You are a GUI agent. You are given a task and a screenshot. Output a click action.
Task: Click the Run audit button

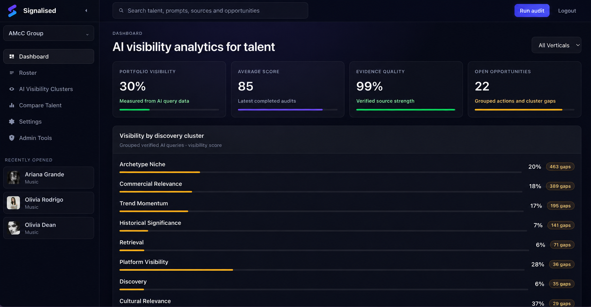pyautogui.click(x=532, y=11)
